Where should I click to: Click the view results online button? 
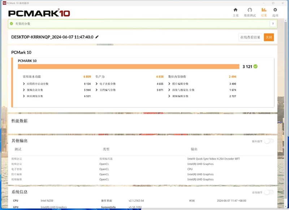(x=250, y=37)
